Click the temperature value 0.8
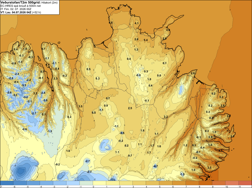This screenshot has width=252, height=188. point(159,75)
